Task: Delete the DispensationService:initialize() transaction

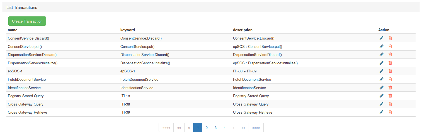Action: coord(390,63)
